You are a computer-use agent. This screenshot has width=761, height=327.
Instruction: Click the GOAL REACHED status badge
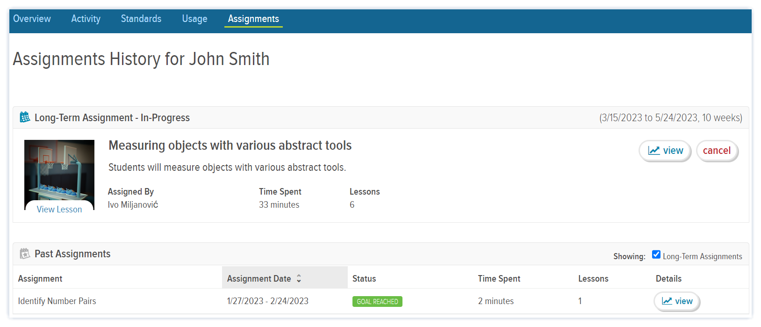(x=377, y=302)
